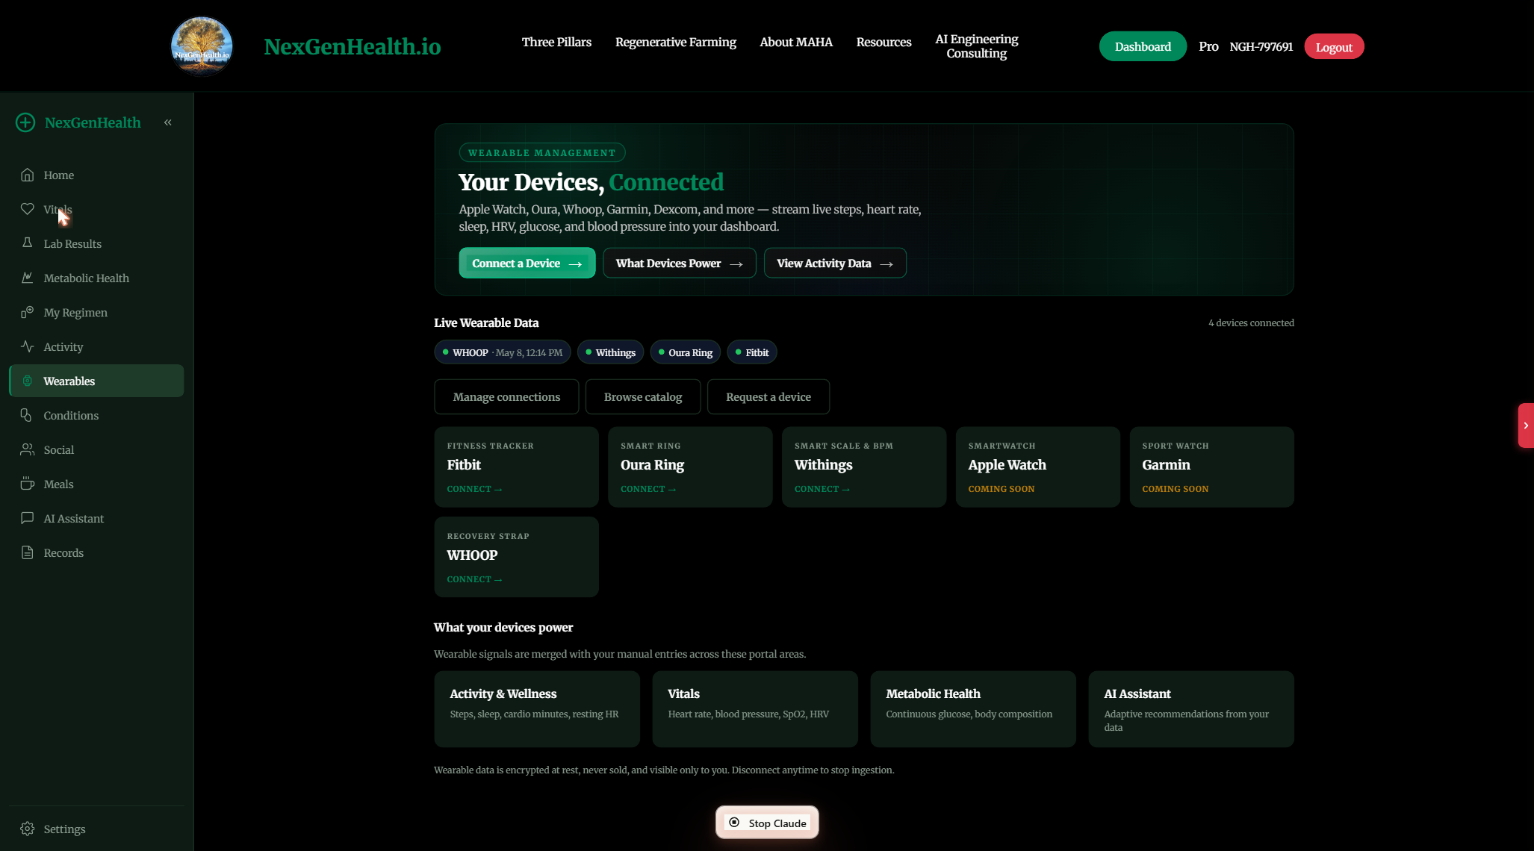Viewport: 1534px width, 851px height.
Task: Open the Browse catalog tab
Action: 642,396
